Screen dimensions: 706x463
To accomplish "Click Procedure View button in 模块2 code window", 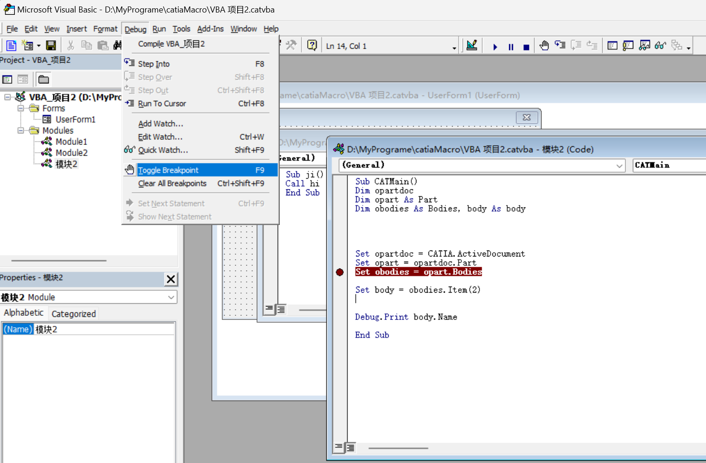I will [x=339, y=447].
